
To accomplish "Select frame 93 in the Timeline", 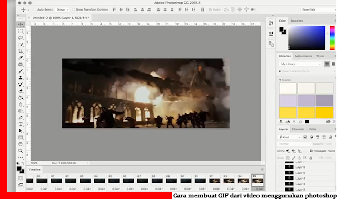I will coord(229,181).
